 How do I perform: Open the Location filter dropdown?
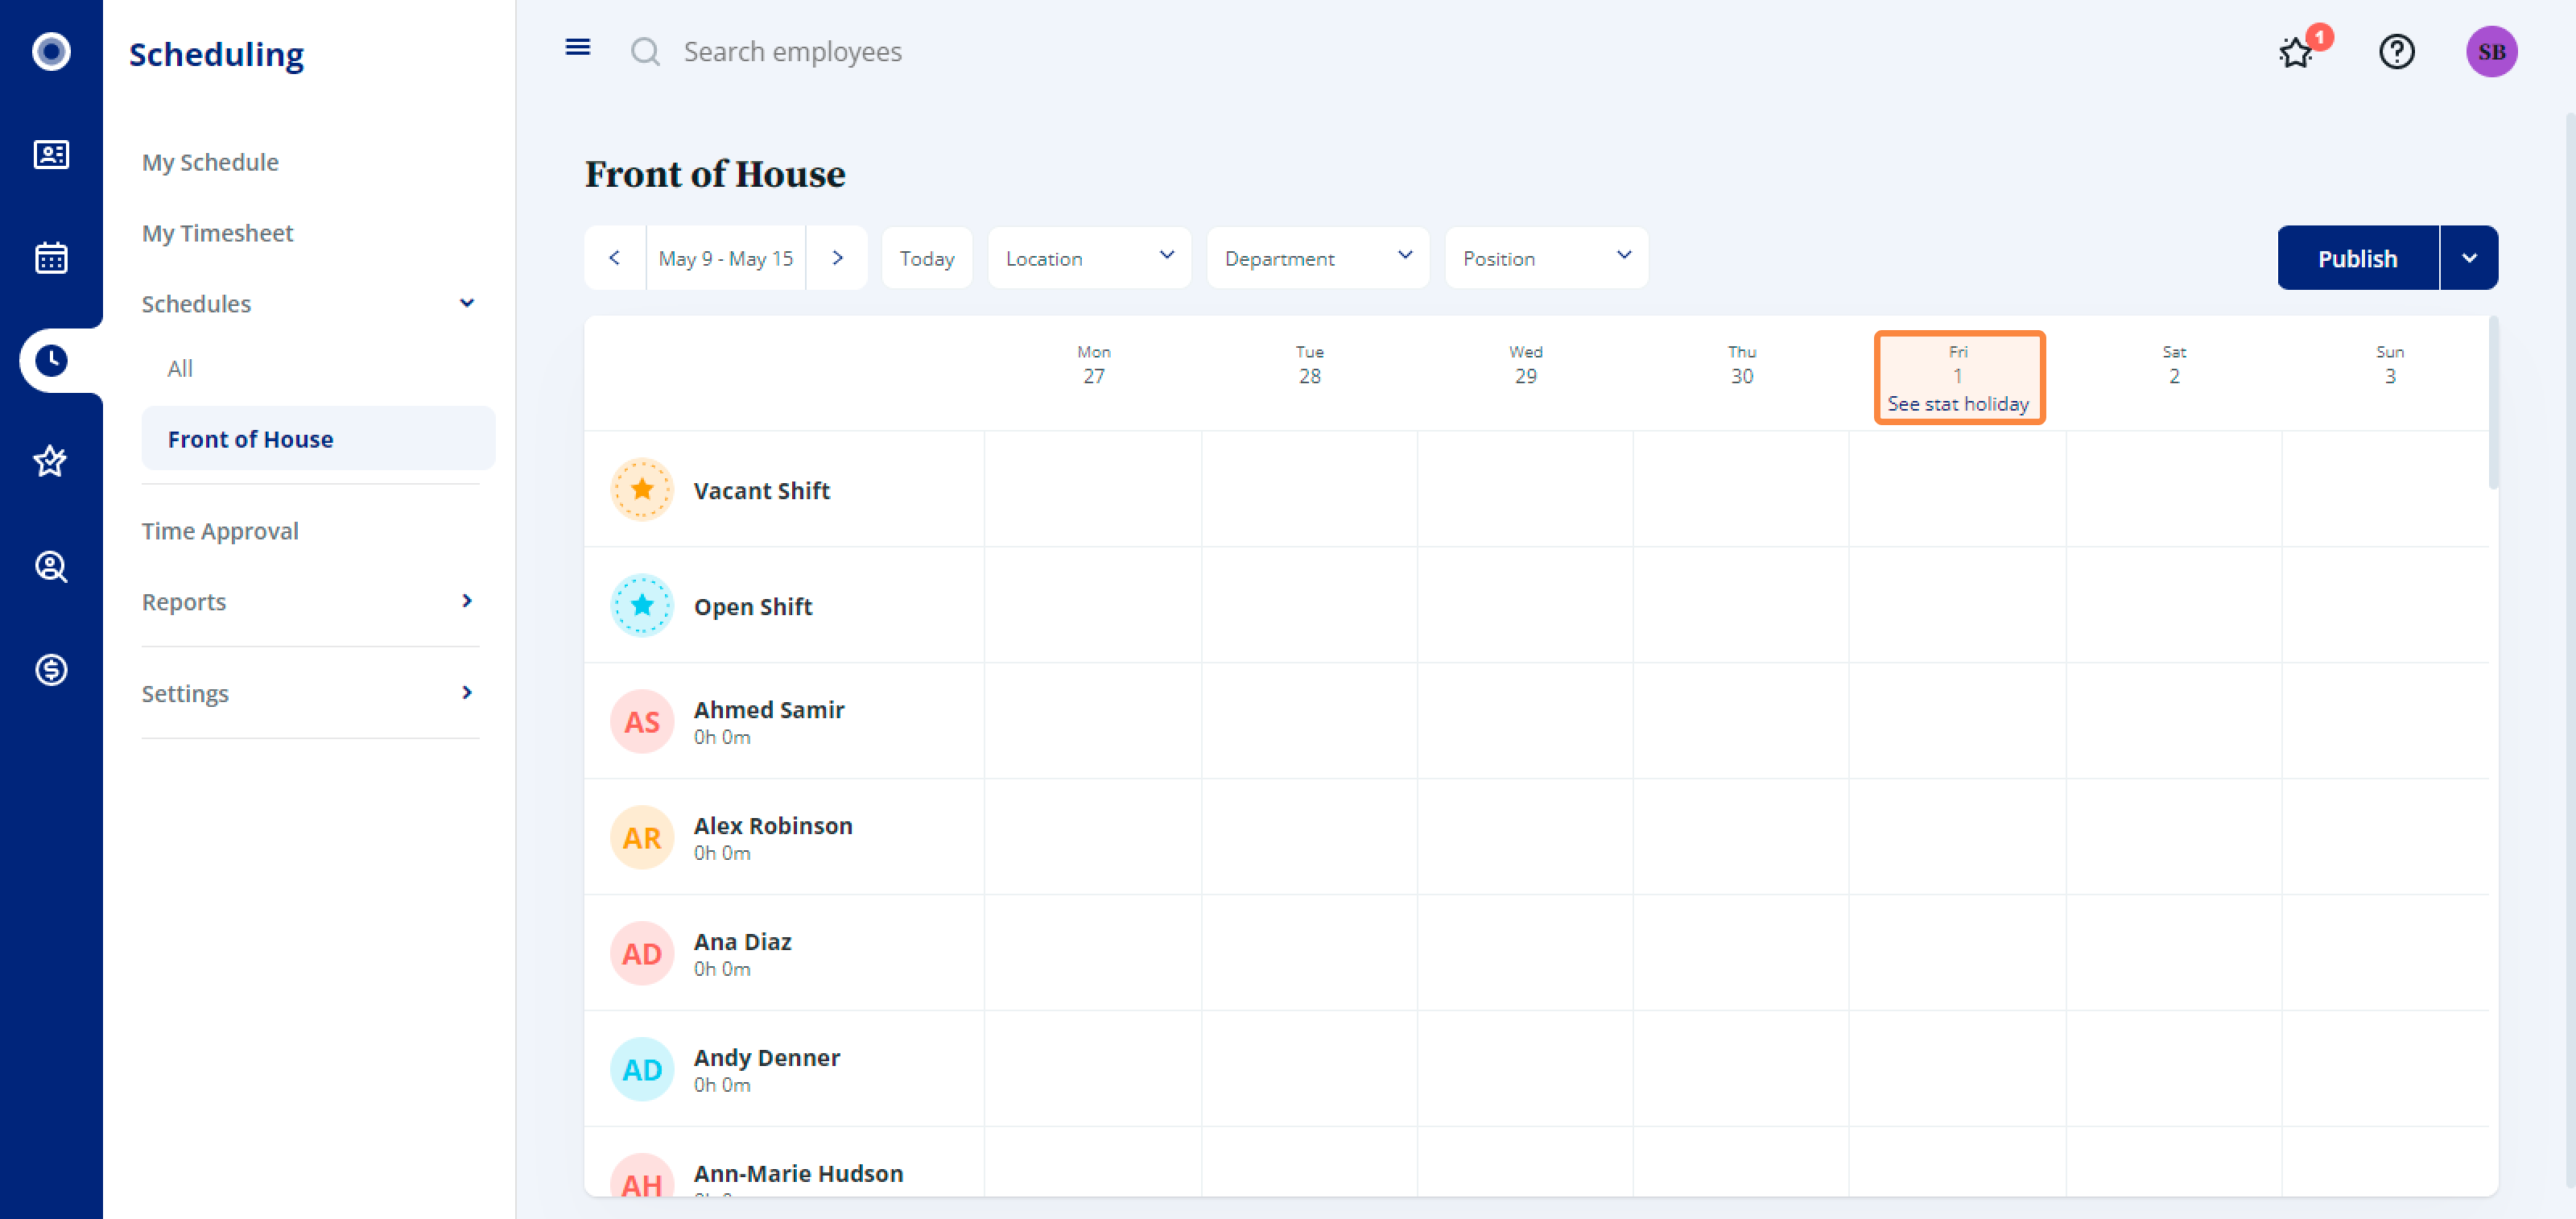1089,258
